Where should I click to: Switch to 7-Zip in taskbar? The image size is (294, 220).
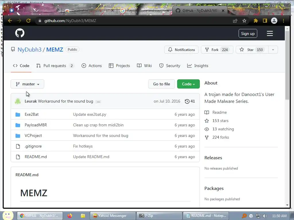(x=159, y=216)
